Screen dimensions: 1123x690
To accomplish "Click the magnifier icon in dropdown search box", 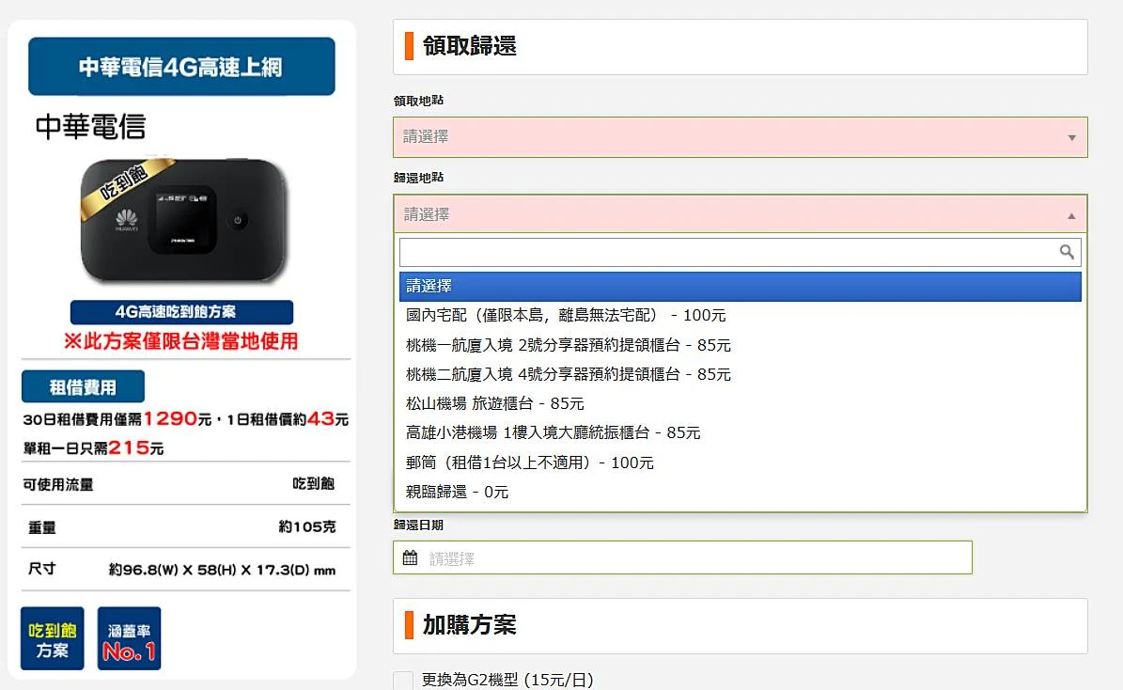I will (x=1066, y=251).
